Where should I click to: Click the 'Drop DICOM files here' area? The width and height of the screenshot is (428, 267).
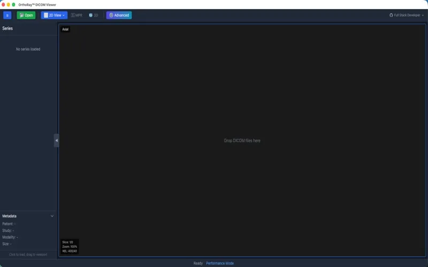242,140
